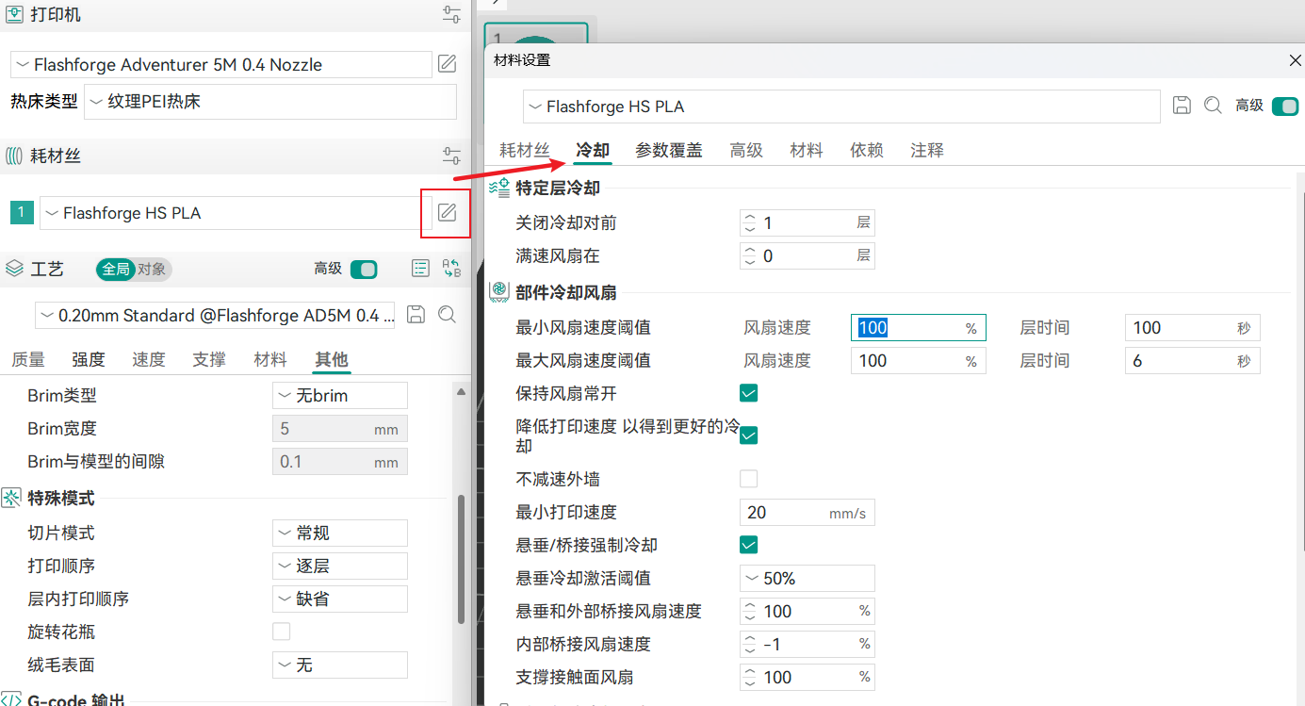Save the material preset with disk icon

pos(1182,106)
